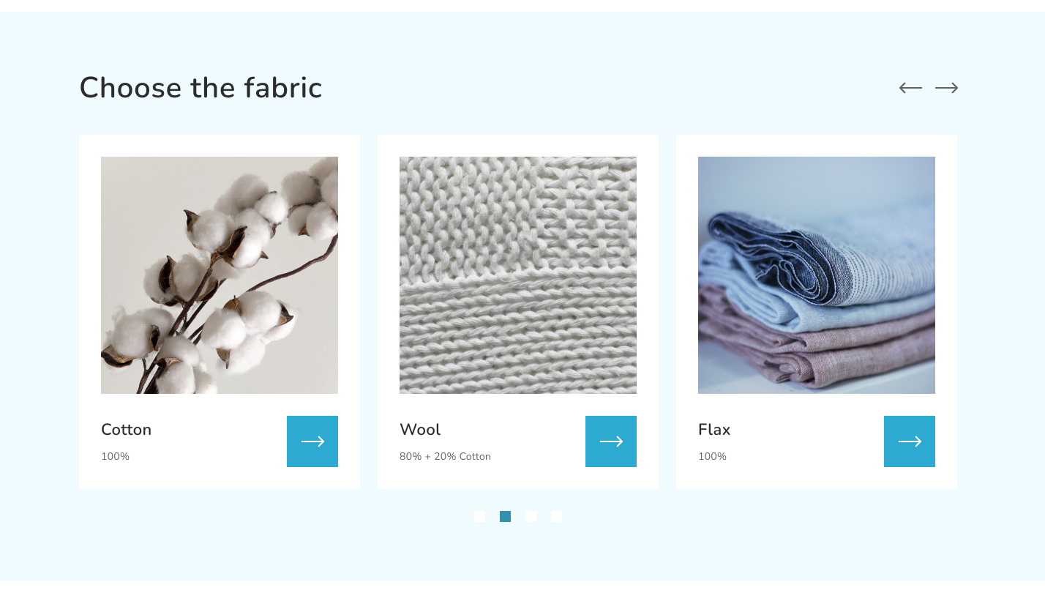Click the "Choose the fabric" heading

(x=201, y=88)
